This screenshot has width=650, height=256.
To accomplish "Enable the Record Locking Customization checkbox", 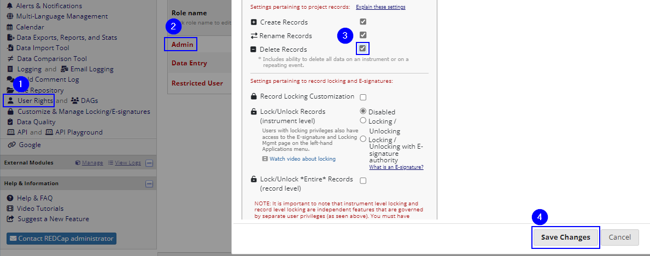I will [363, 97].
